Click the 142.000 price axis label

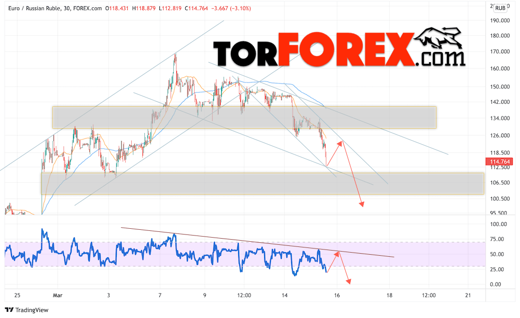(500, 102)
